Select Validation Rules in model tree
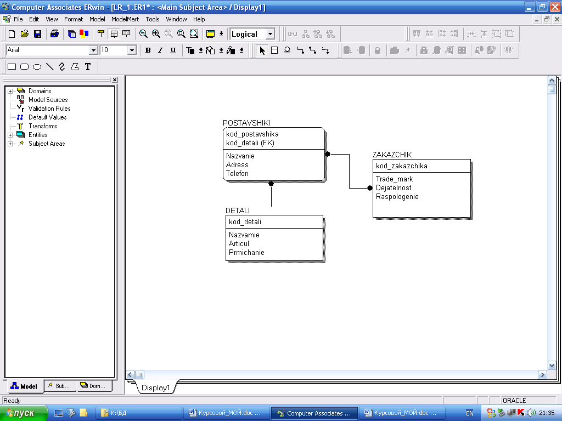This screenshot has width=562, height=421. tap(49, 109)
